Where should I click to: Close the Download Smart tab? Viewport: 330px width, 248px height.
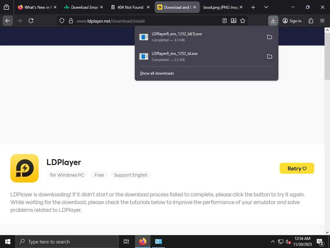[102, 7]
